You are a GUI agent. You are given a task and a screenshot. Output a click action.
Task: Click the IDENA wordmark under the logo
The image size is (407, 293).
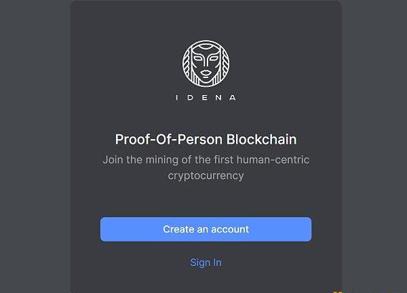coord(206,98)
